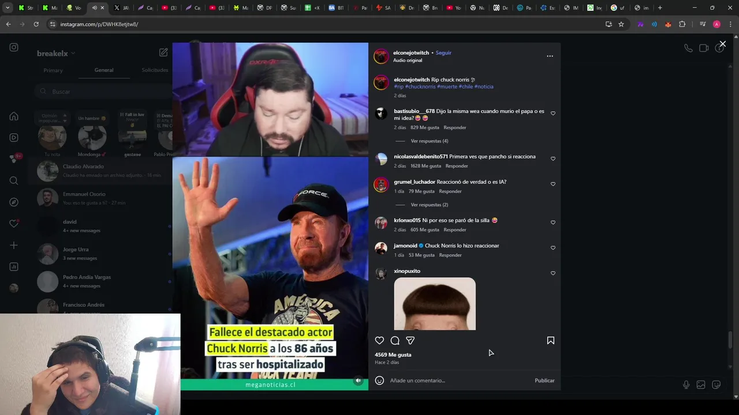Click Publicar to post comment
This screenshot has width=739, height=415.
pos(544,380)
